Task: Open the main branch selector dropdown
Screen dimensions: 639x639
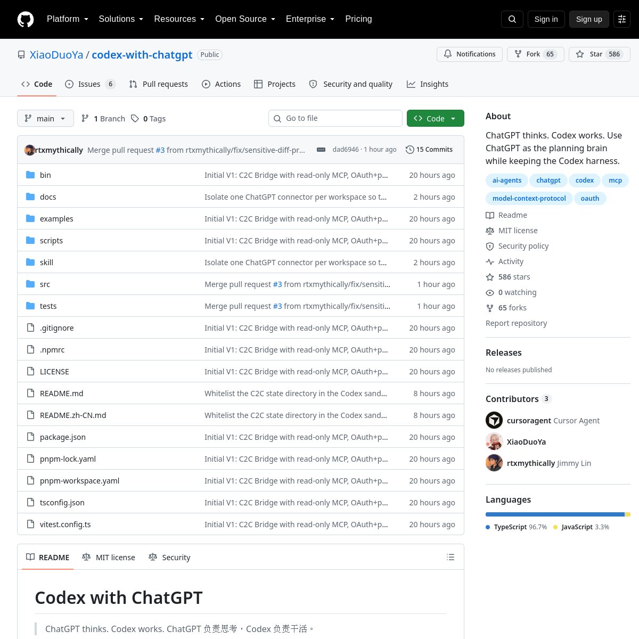Action: [x=45, y=118]
